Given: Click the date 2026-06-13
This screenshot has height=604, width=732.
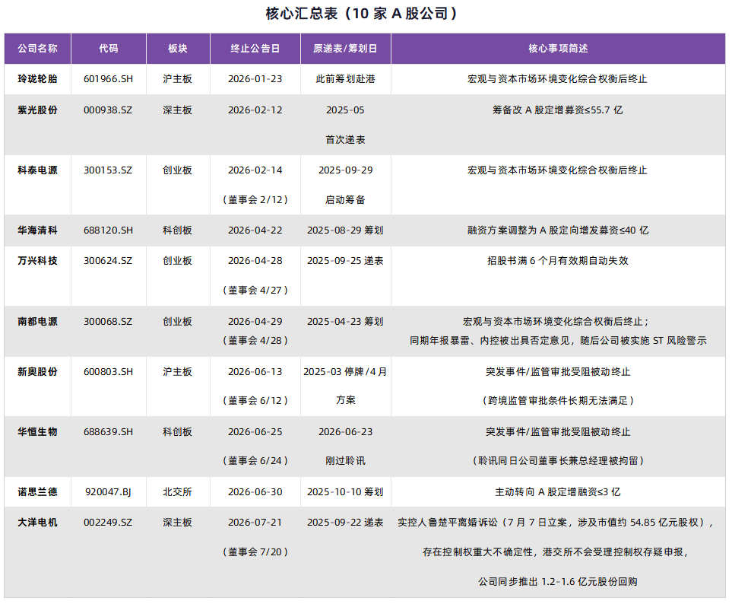Looking at the screenshot, I should [x=255, y=372].
